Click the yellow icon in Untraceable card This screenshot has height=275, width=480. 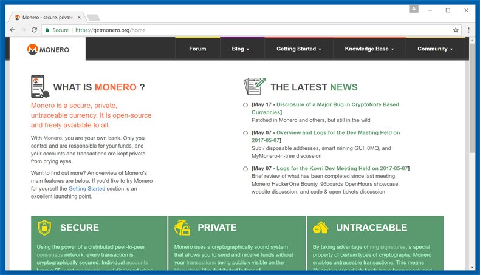coord(321,228)
